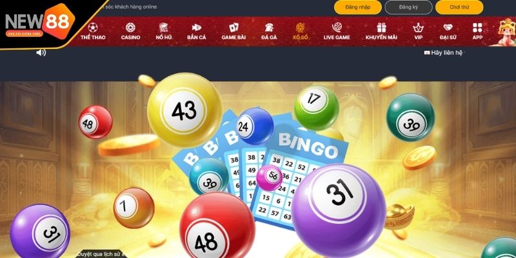The image size is (516, 258).
Task: Open Đại Sứ handshake icon
Action: tap(448, 27)
